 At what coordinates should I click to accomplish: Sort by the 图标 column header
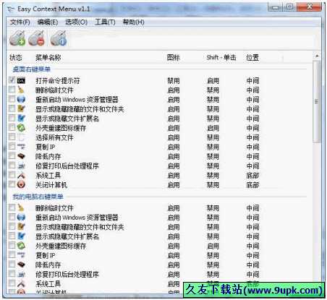pyautogui.click(x=174, y=58)
